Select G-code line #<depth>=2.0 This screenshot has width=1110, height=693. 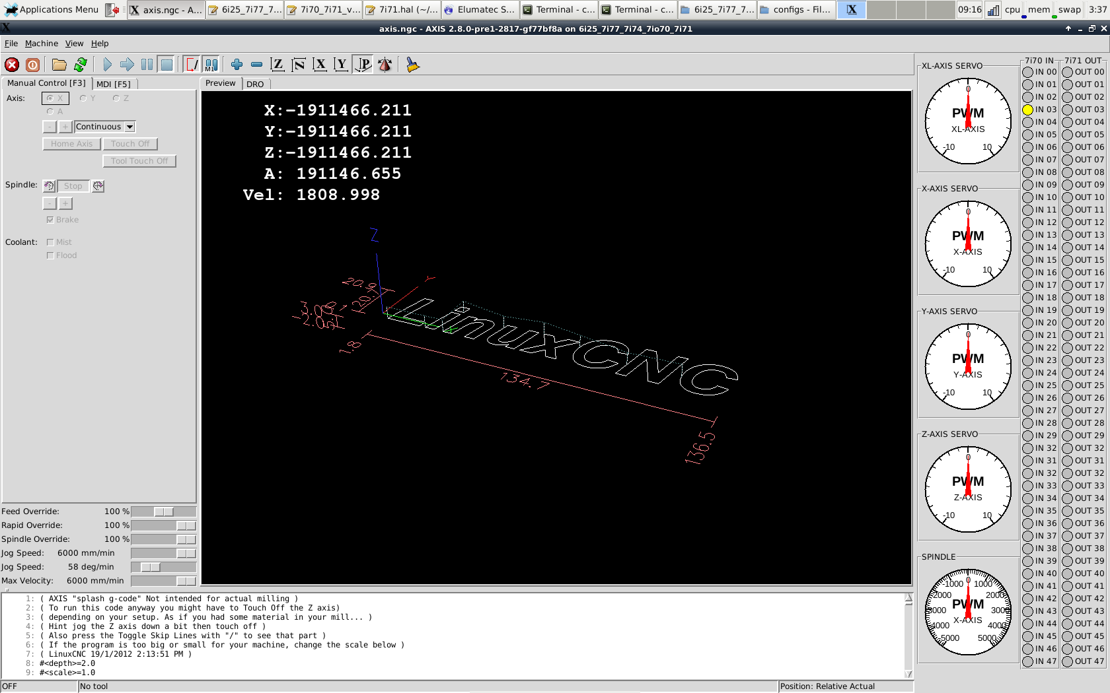[x=67, y=663]
